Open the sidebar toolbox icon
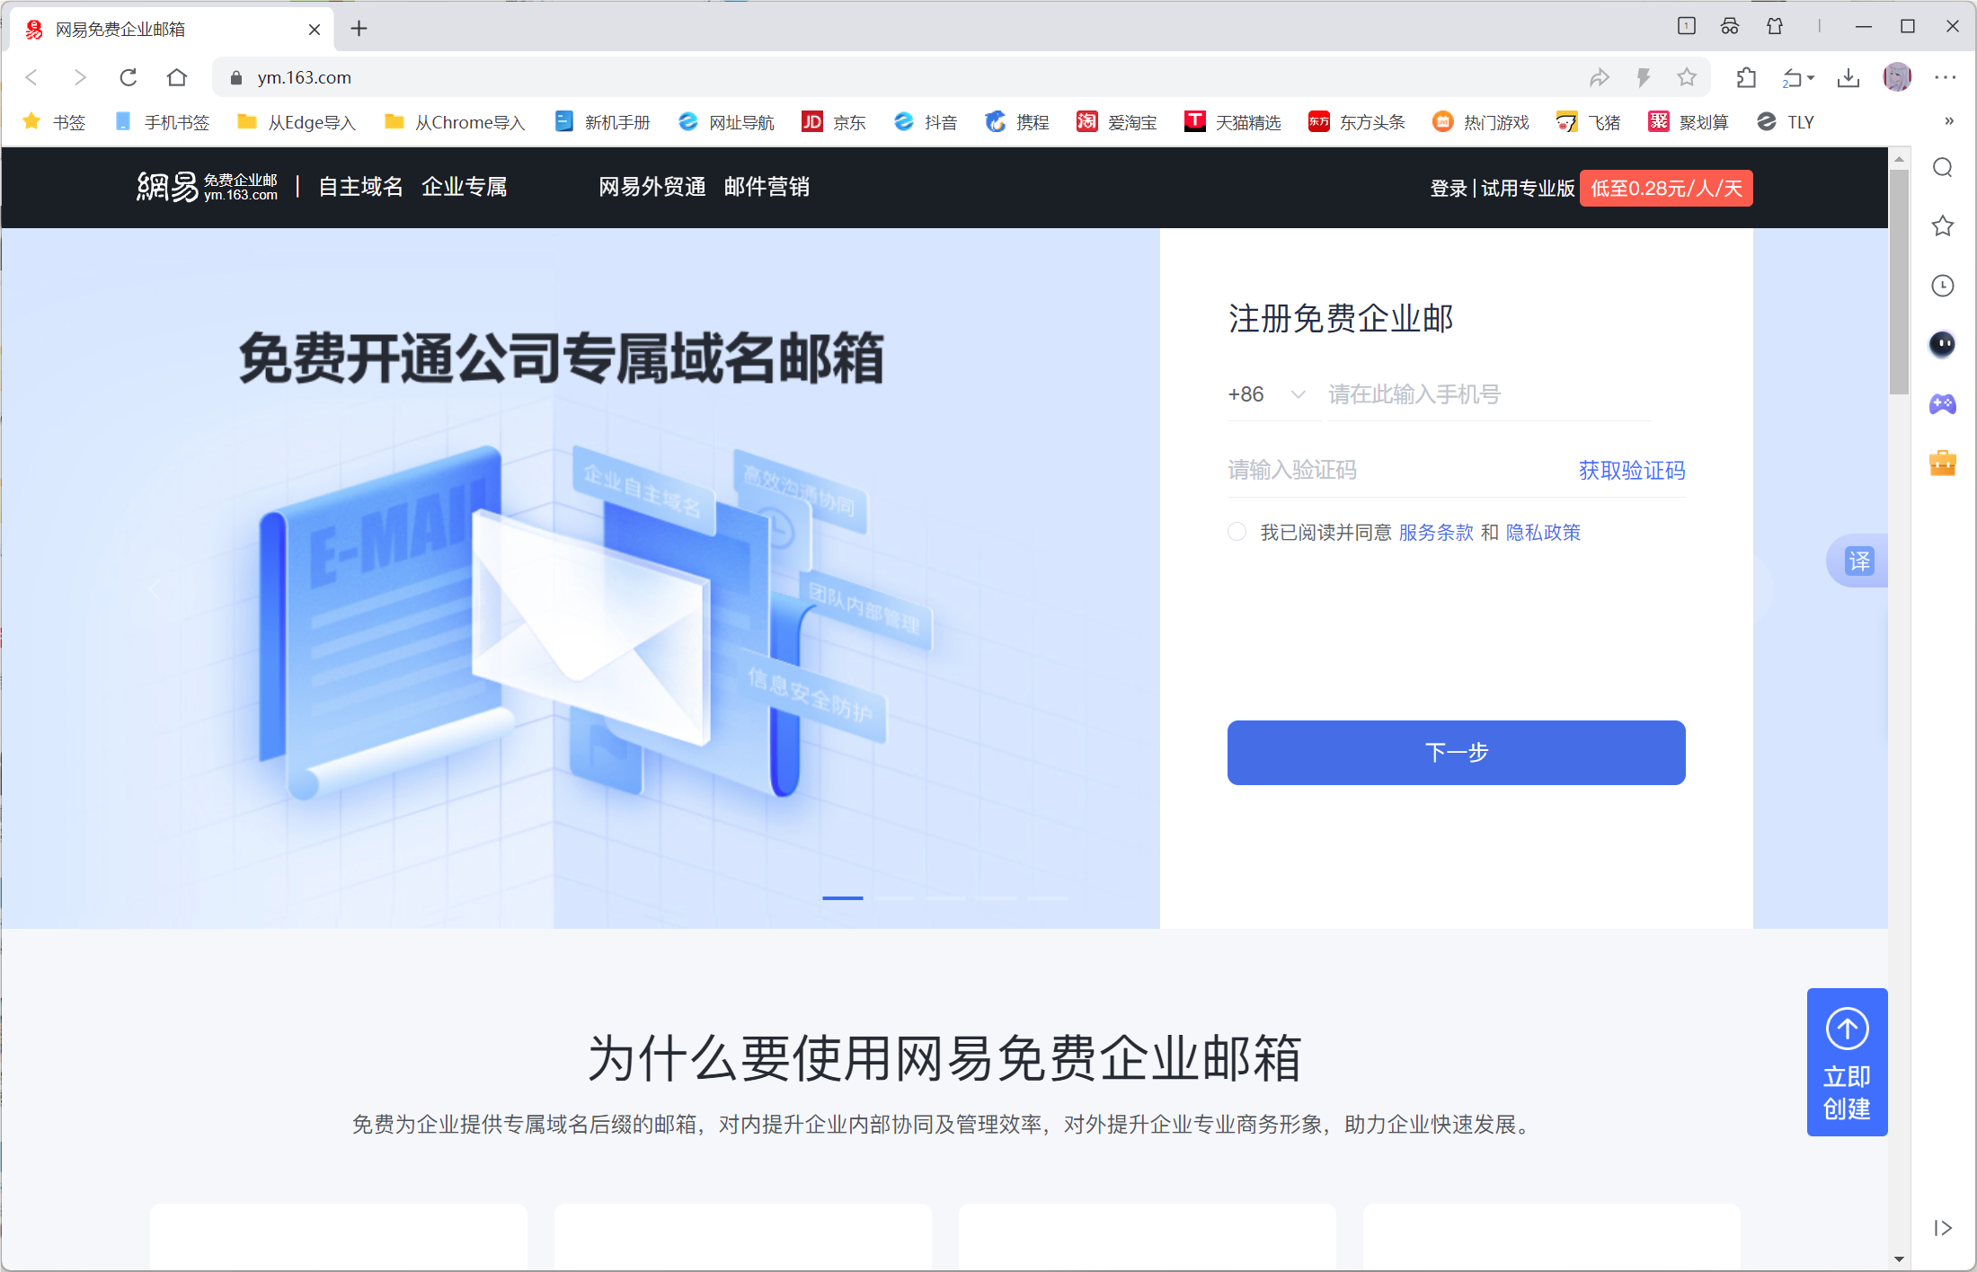Screen dimensions: 1977x1272 [1943, 463]
